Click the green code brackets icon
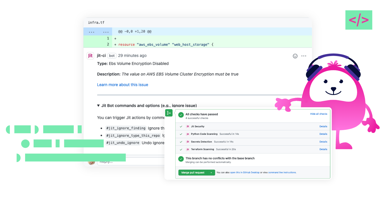Image resolution: width=387 pixels, height=205 pixels. tap(359, 20)
